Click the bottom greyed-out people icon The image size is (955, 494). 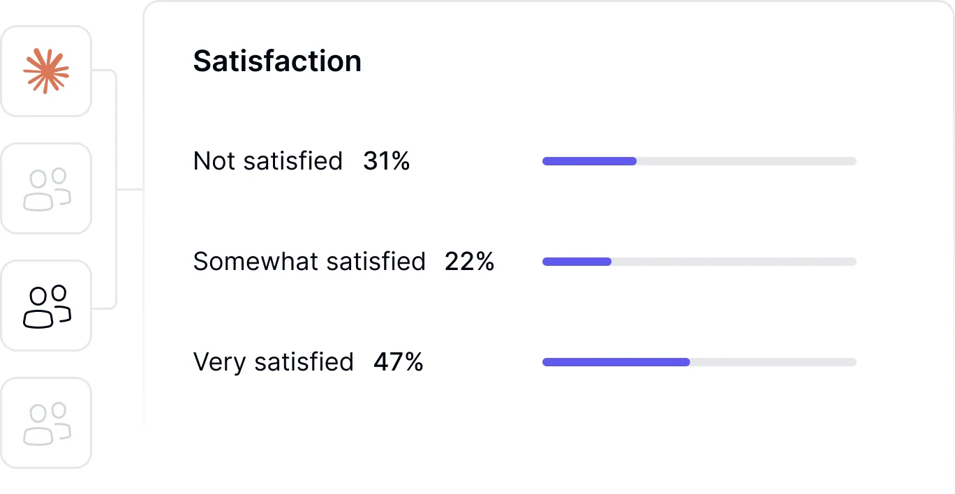tap(46, 424)
